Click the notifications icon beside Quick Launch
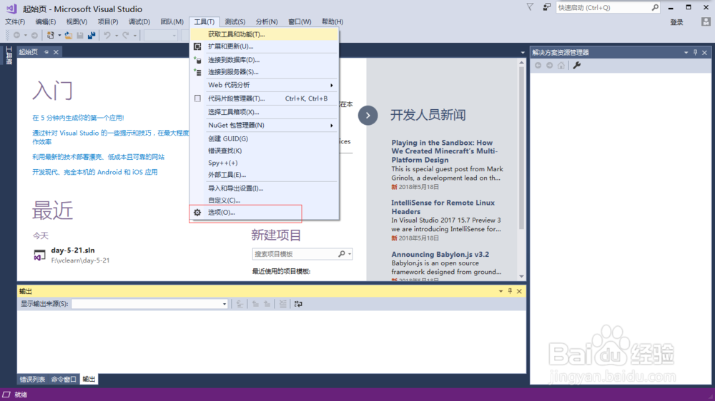The height and width of the screenshot is (401, 715). (x=546, y=7)
